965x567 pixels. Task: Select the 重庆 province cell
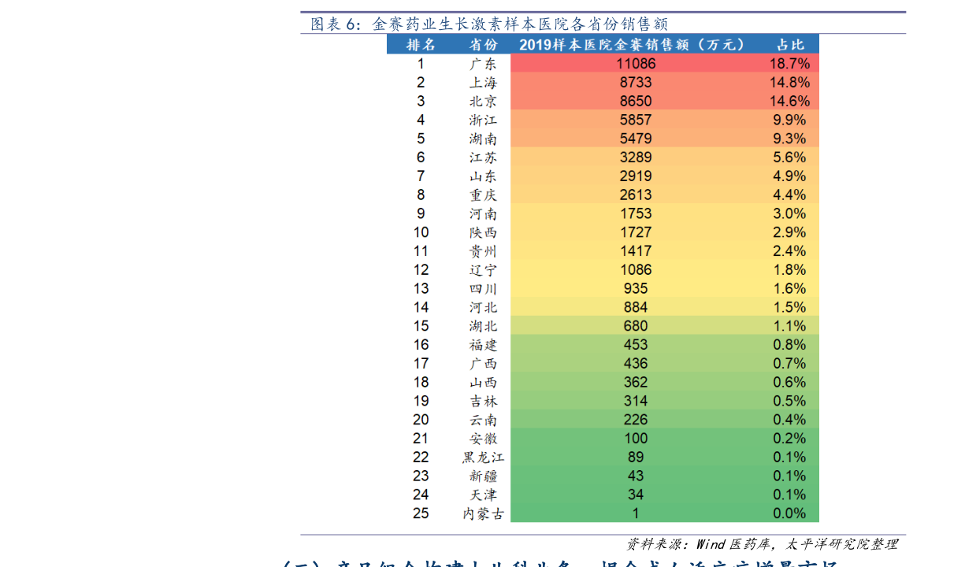483,195
